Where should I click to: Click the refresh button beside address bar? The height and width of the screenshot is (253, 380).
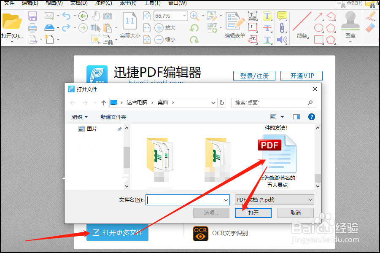click(222, 103)
